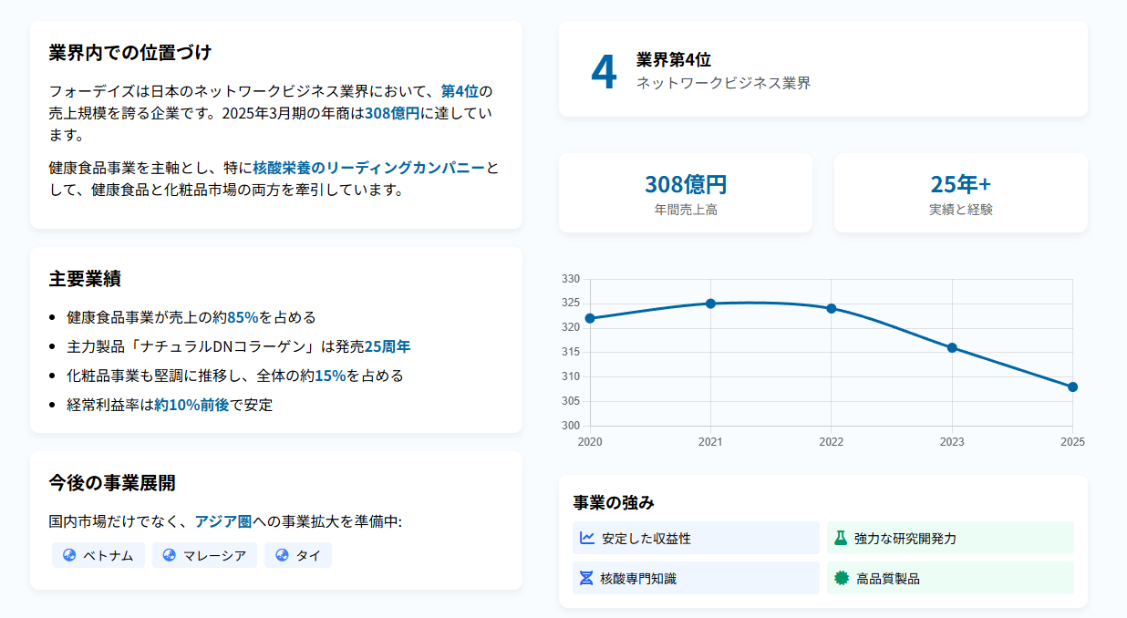The image size is (1127, 618).
Task: Click the 実績と経験 label
Action: pyautogui.click(x=961, y=210)
